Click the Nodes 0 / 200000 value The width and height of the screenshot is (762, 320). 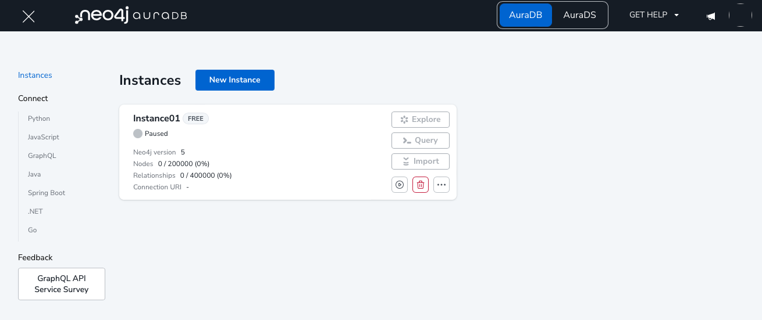pos(184,164)
